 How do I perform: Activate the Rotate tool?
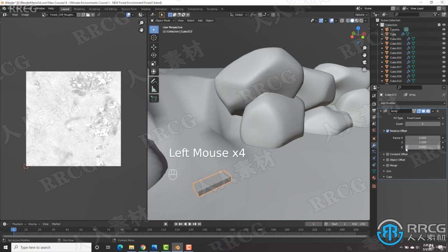[x=154, y=55]
